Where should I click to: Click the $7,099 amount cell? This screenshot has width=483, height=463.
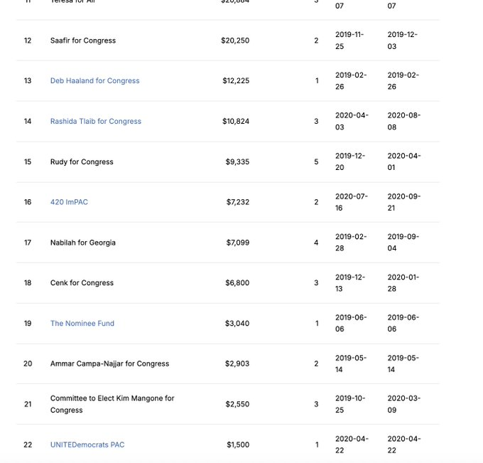pos(238,243)
